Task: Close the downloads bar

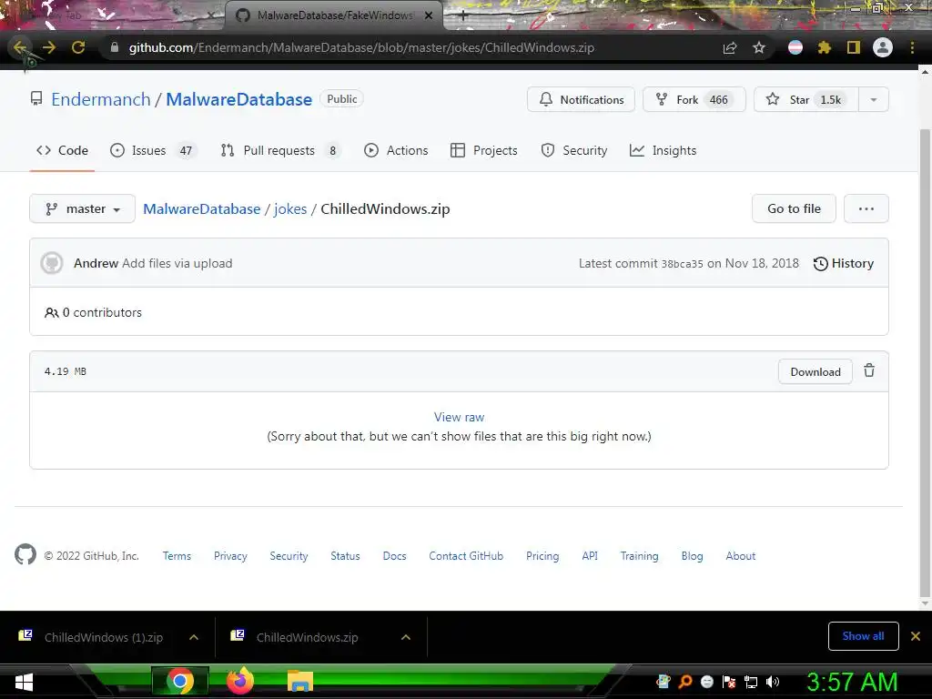Action: (x=916, y=636)
